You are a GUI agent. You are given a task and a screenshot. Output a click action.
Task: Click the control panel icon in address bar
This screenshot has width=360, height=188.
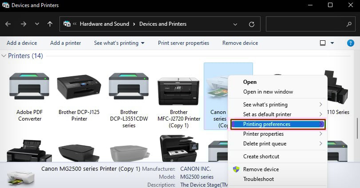click(67, 23)
